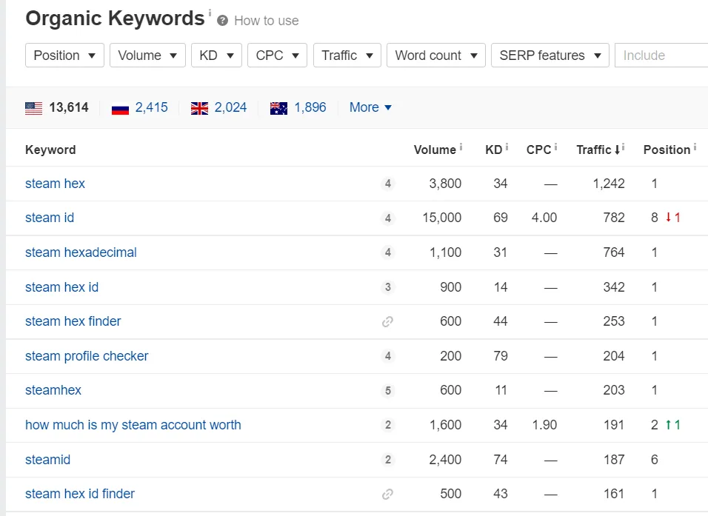This screenshot has height=516, width=708.
Task: Click the 1.90 CPC value
Action: pos(544,425)
